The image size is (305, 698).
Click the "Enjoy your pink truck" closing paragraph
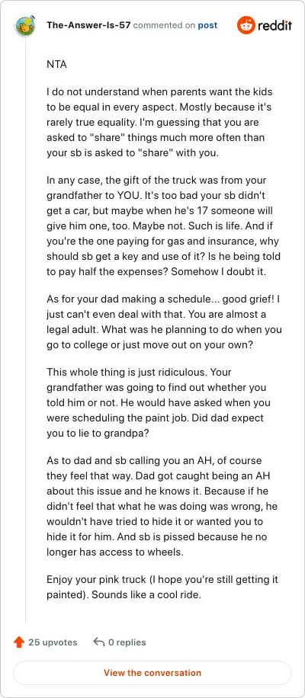162,588
